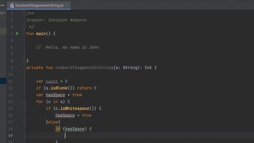Viewport: 254px width, 143px height.
Task: Click the 'main' function name
Action: (41, 34)
